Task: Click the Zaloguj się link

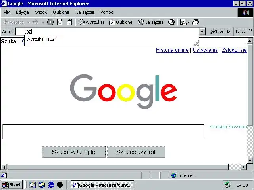Action: click(x=235, y=50)
